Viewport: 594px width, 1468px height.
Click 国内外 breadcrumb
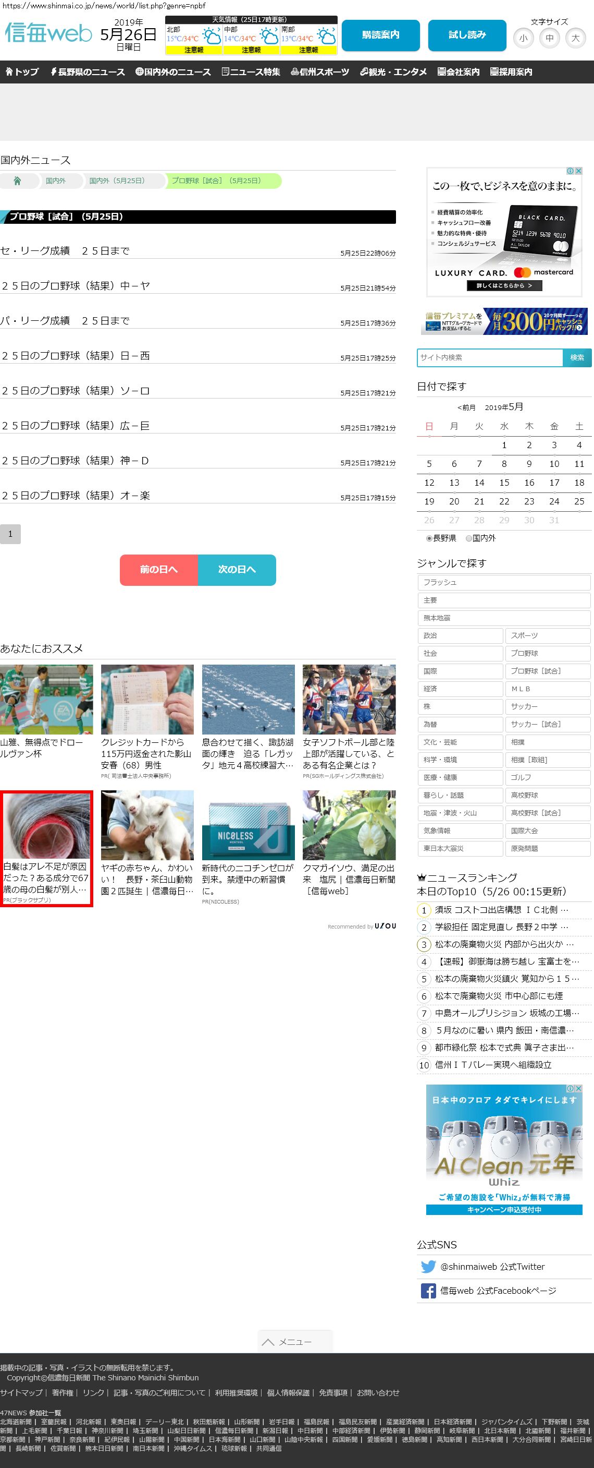[56, 181]
